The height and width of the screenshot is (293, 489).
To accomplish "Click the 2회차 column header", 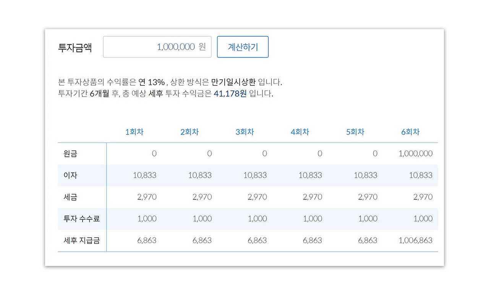I will pos(189,132).
